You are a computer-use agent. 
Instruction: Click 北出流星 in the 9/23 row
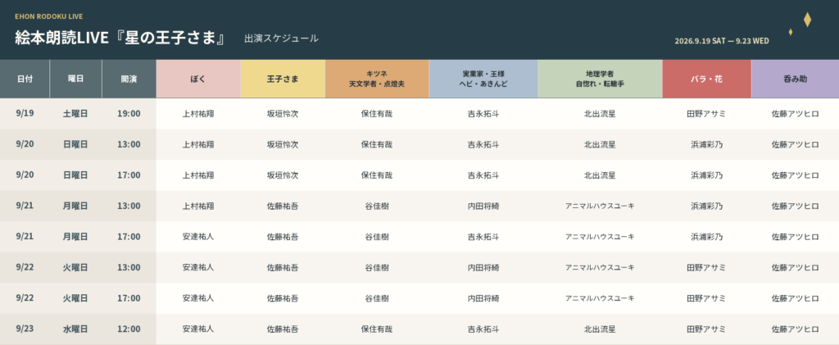coord(601,329)
